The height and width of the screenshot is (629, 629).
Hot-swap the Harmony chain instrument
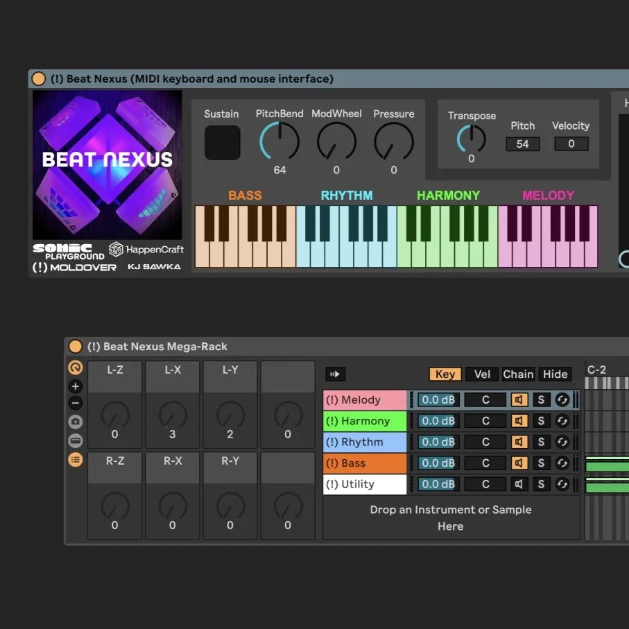(x=562, y=421)
